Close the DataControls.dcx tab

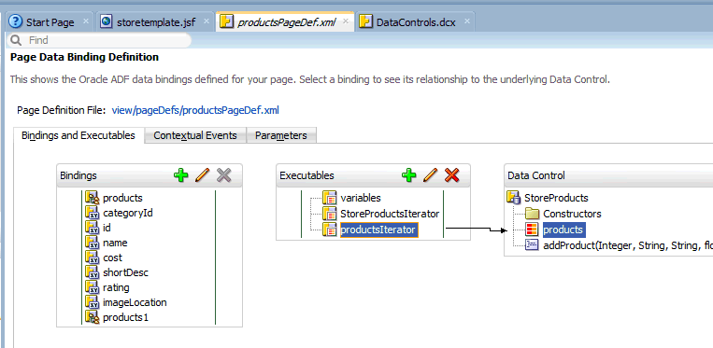[466, 21]
